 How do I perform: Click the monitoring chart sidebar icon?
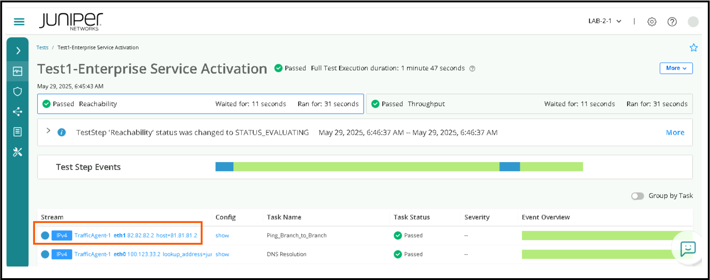tap(18, 71)
